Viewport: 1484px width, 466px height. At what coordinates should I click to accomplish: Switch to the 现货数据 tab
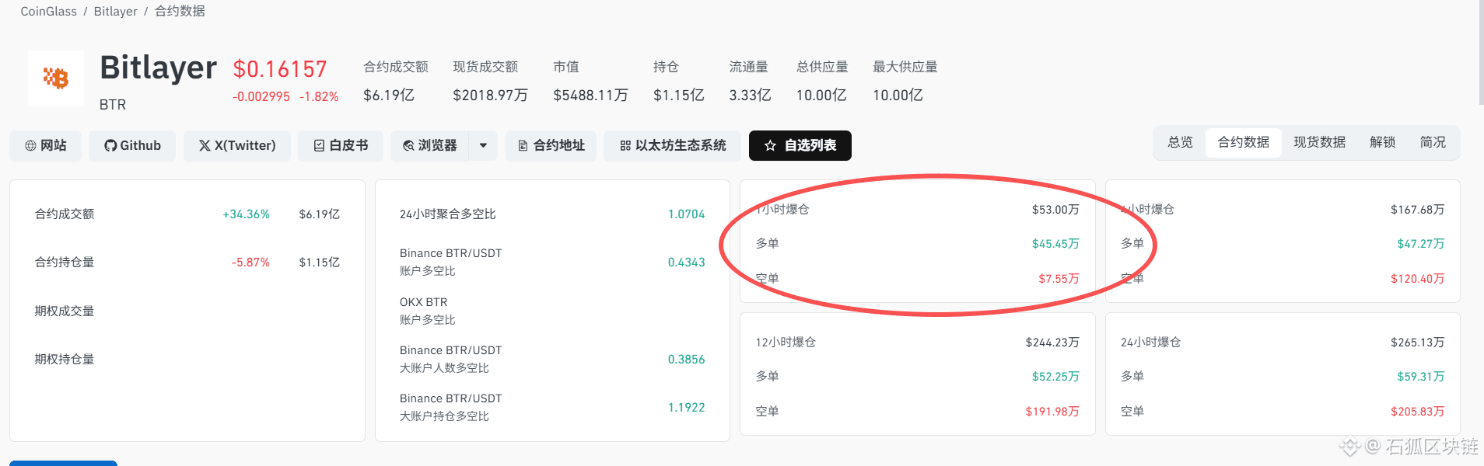pyautogui.click(x=1320, y=143)
